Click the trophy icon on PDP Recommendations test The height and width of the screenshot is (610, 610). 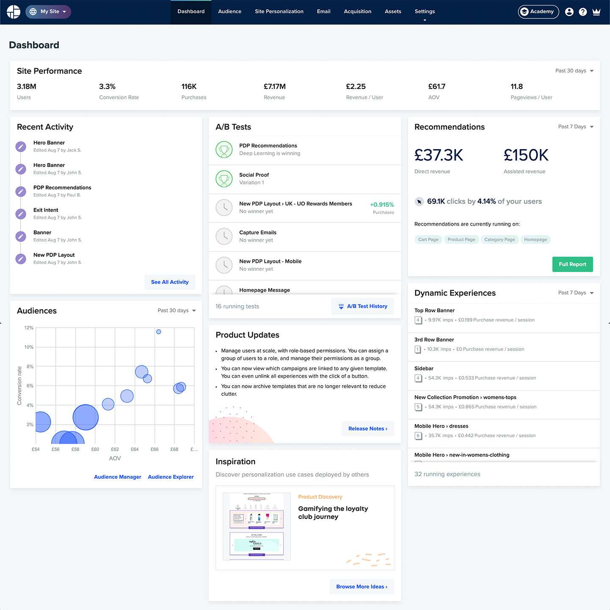point(224,150)
